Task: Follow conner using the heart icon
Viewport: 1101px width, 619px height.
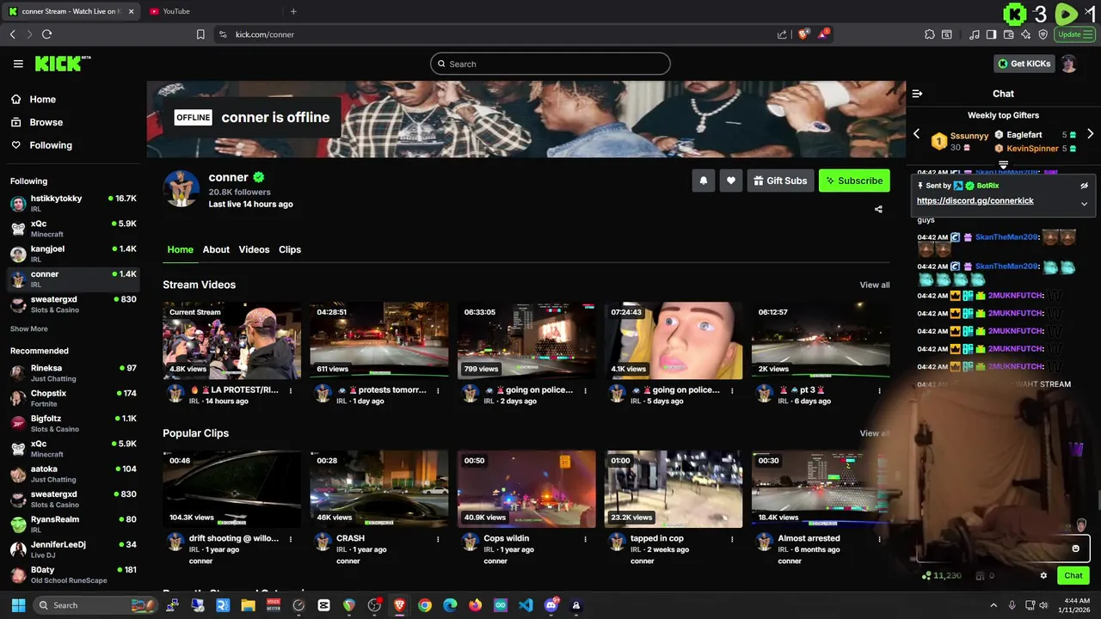Action: pos(731,181)
